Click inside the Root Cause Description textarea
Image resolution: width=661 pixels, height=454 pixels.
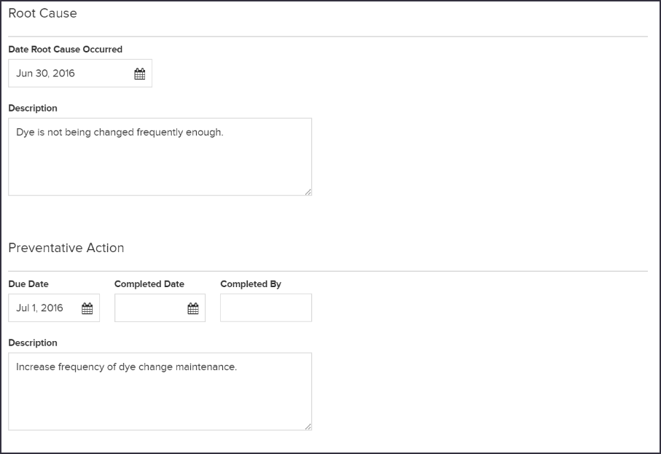160,157
